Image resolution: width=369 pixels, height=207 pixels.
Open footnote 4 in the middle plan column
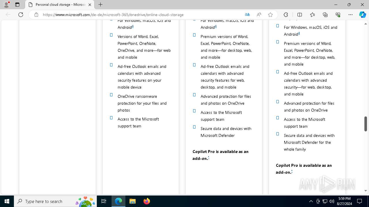(216, 26)
